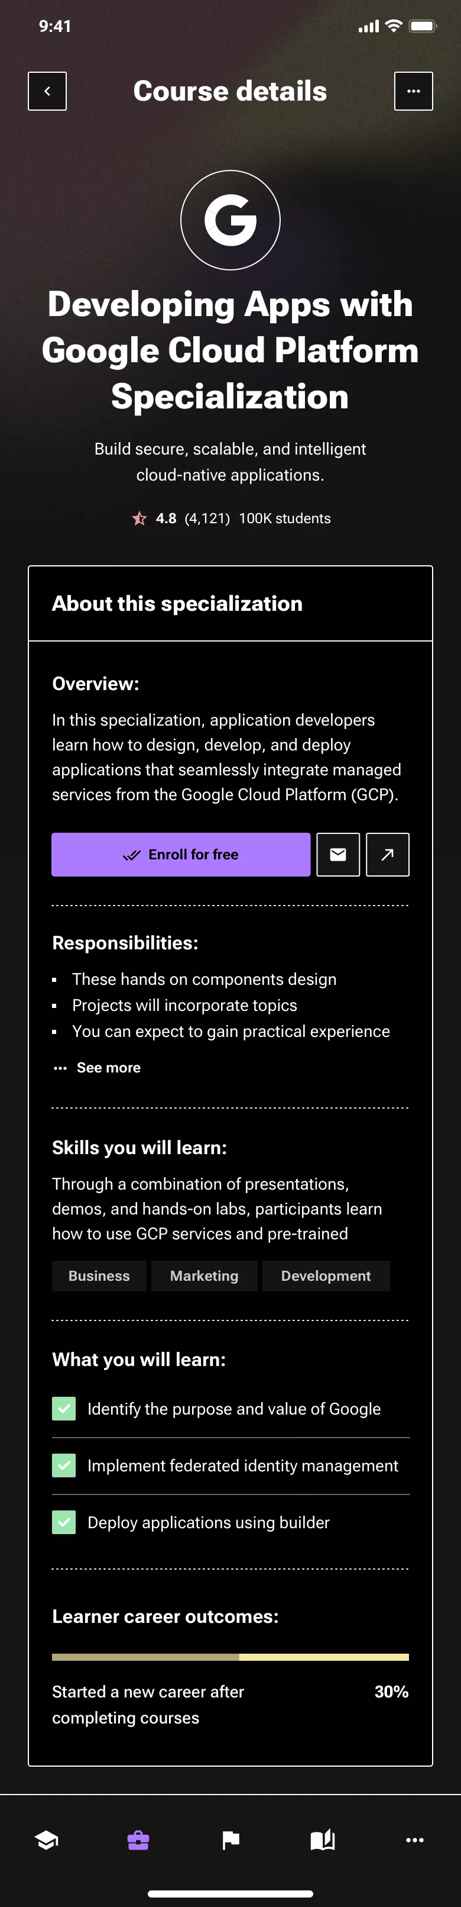Expand 'See more' under Responsibilities
The image size is (461, 1907).
[x=97, y=1067]
